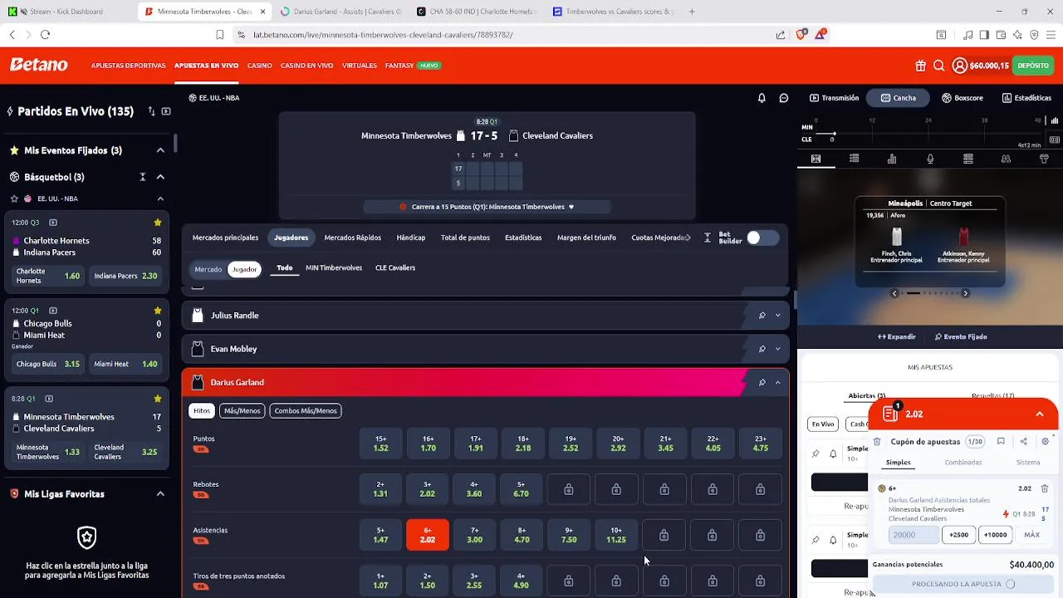The height and width of the screenshot is (598, 1063).
Task: Click the notification bell above the scoreboard
Action: click(x=762, y=98)
